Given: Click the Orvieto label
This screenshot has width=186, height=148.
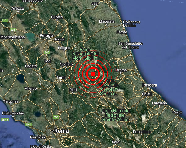Looking at the screenshot, I should pos(31,66).
